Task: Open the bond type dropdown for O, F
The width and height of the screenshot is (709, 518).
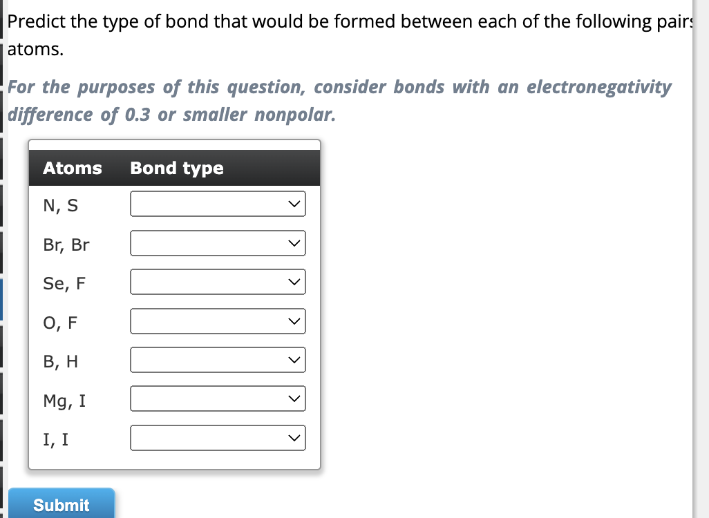Action: pos(218,320)
